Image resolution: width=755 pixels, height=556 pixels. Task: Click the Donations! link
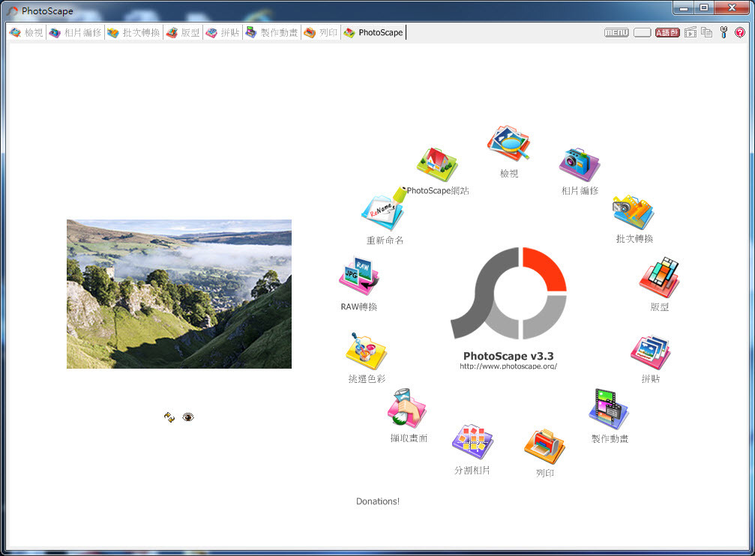(x=378, y=501)
